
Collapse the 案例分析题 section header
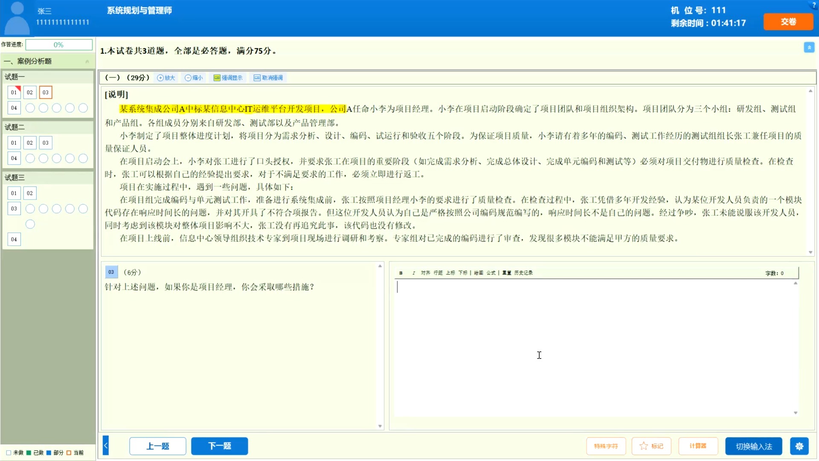pos(47,61)
